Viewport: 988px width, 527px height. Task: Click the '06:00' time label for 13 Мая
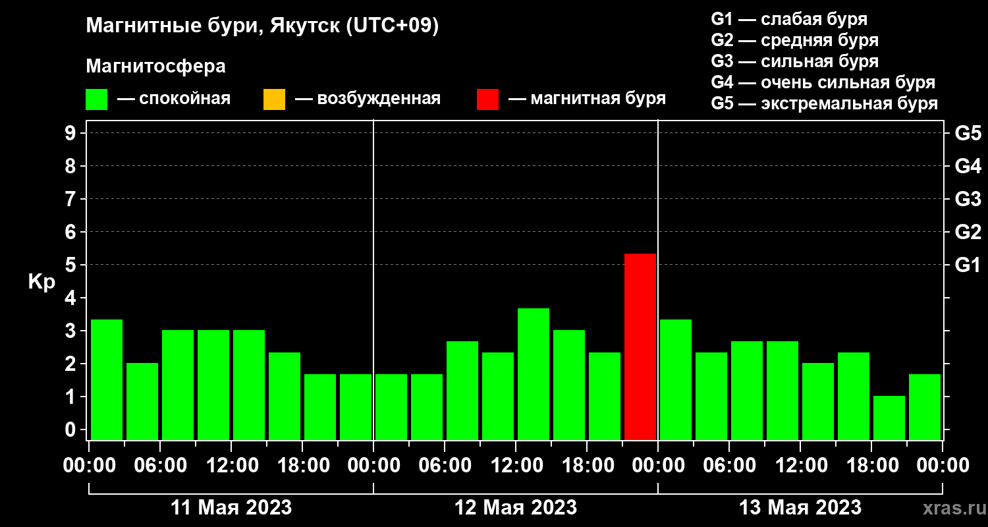pyautogui.click(x=729, y=466)
